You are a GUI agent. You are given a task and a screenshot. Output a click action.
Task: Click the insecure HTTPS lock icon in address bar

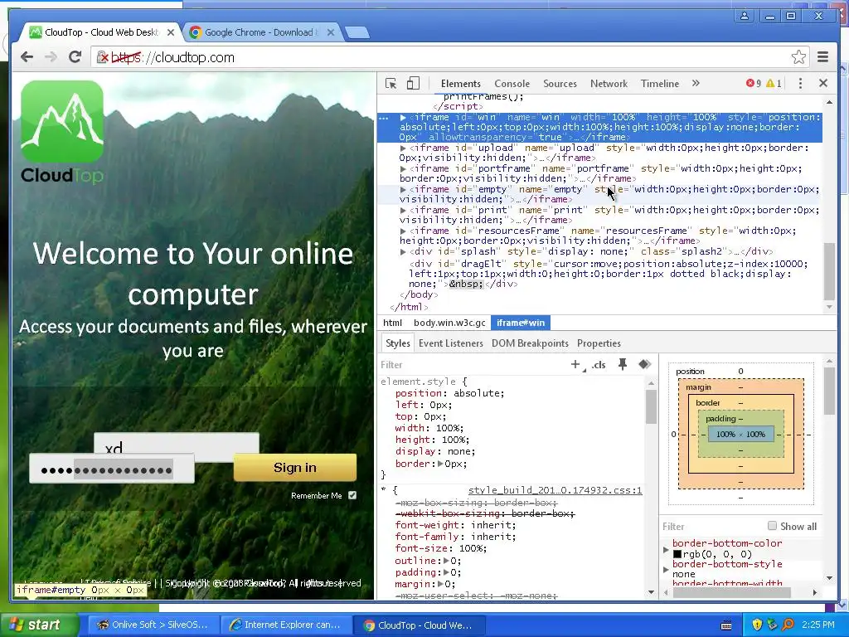102,57
